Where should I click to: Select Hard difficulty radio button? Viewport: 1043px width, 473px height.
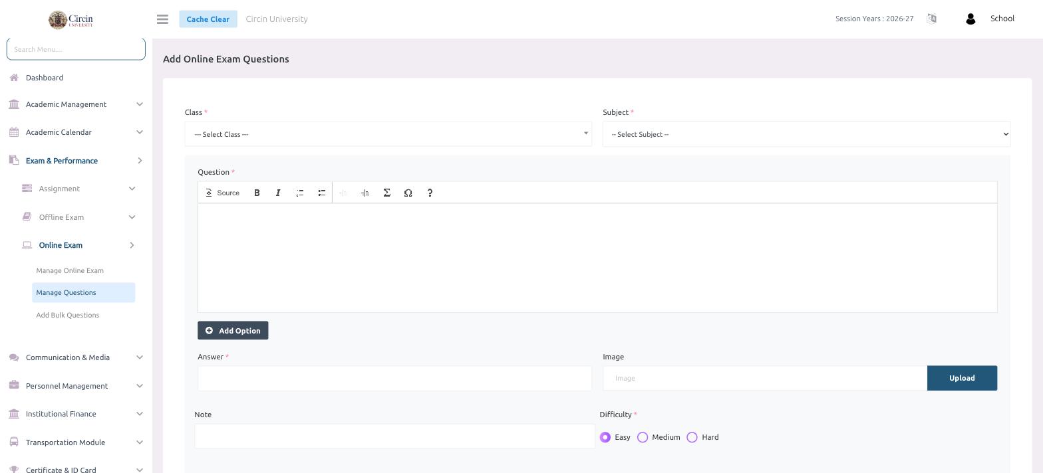692,437
